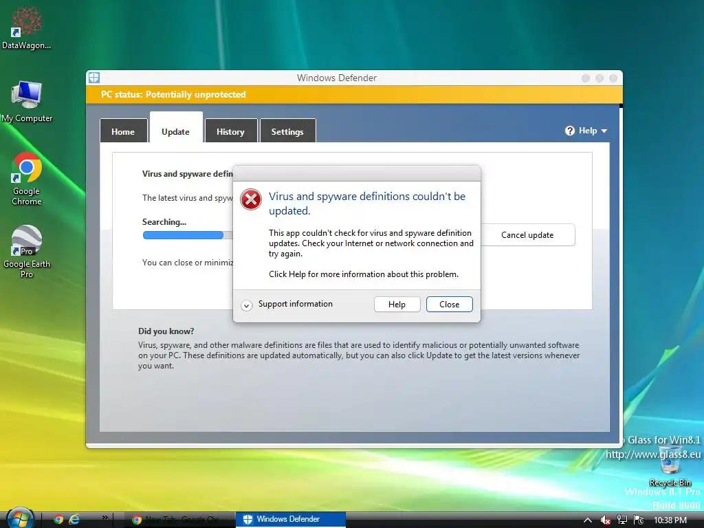Show hidden system tray icons

click(587, 520)
